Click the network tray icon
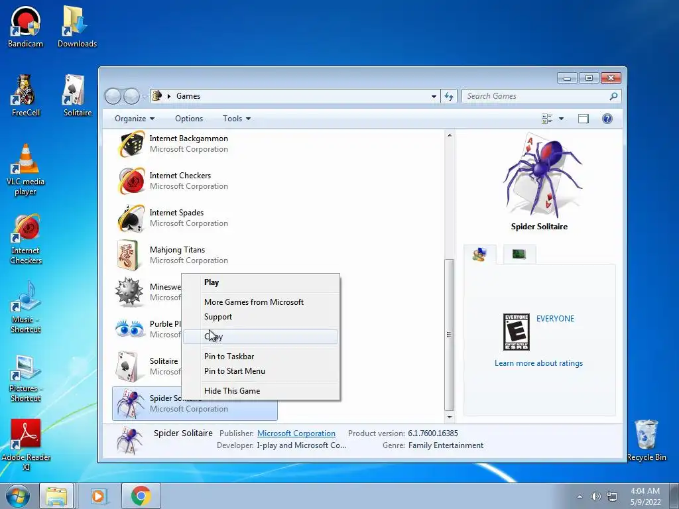The height and width of the screenshot is (509, 679). coord(612,496)
